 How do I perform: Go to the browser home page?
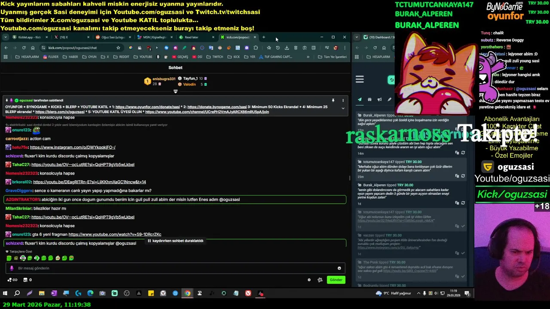33,48
